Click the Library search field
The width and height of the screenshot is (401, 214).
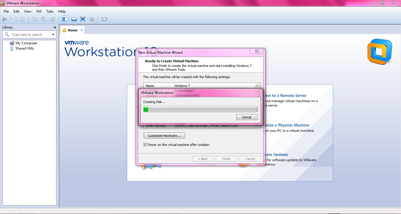29,35
